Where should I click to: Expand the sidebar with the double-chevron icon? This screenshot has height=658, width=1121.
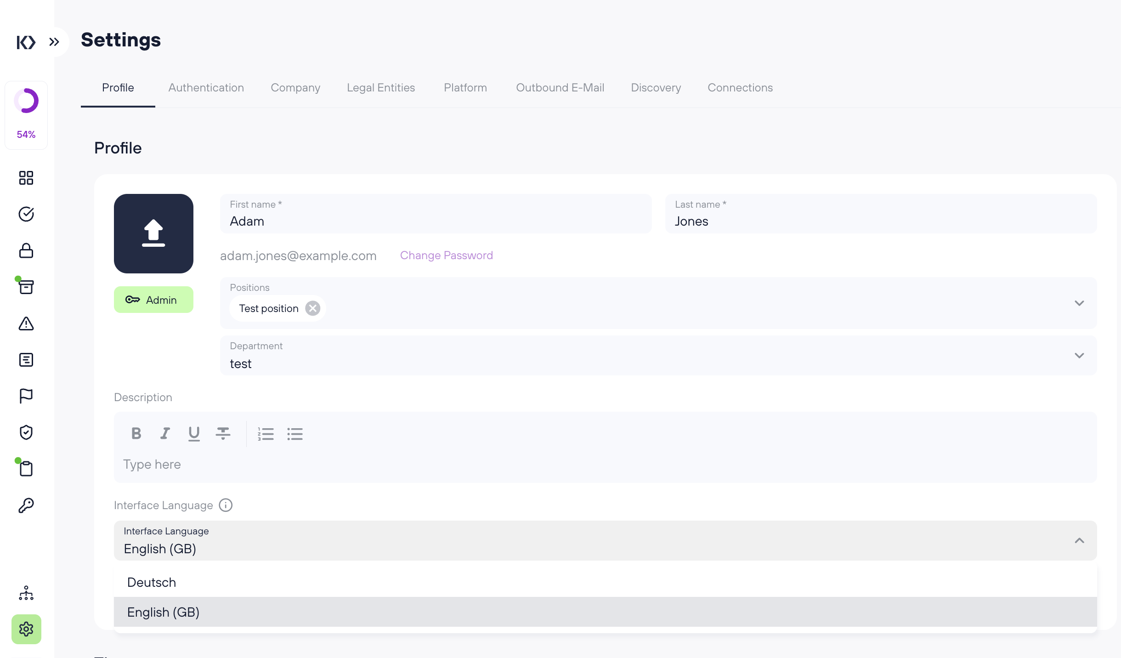point(54,42)
